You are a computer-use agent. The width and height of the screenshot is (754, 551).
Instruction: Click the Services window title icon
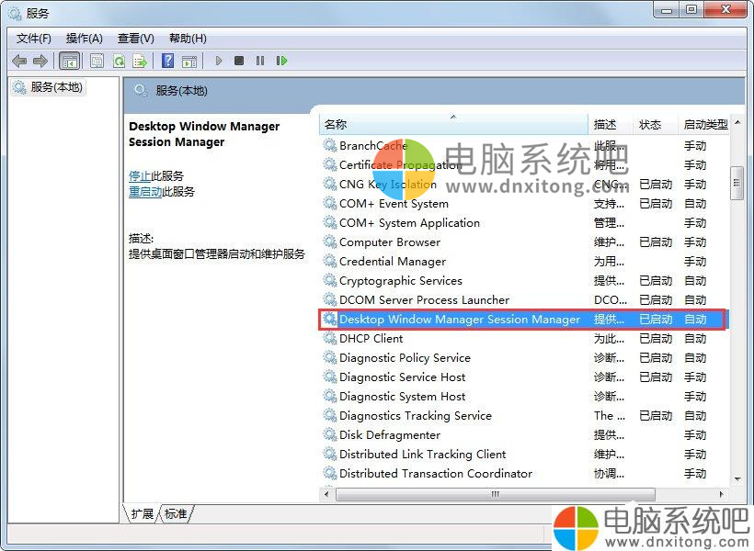pyautogui.click(x=15, y=14)
